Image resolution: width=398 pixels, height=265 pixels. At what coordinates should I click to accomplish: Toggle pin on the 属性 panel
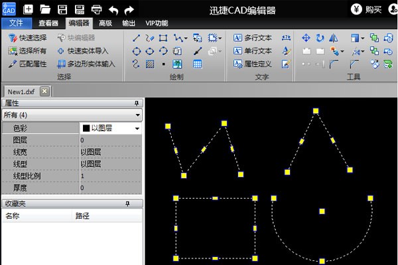137,103
